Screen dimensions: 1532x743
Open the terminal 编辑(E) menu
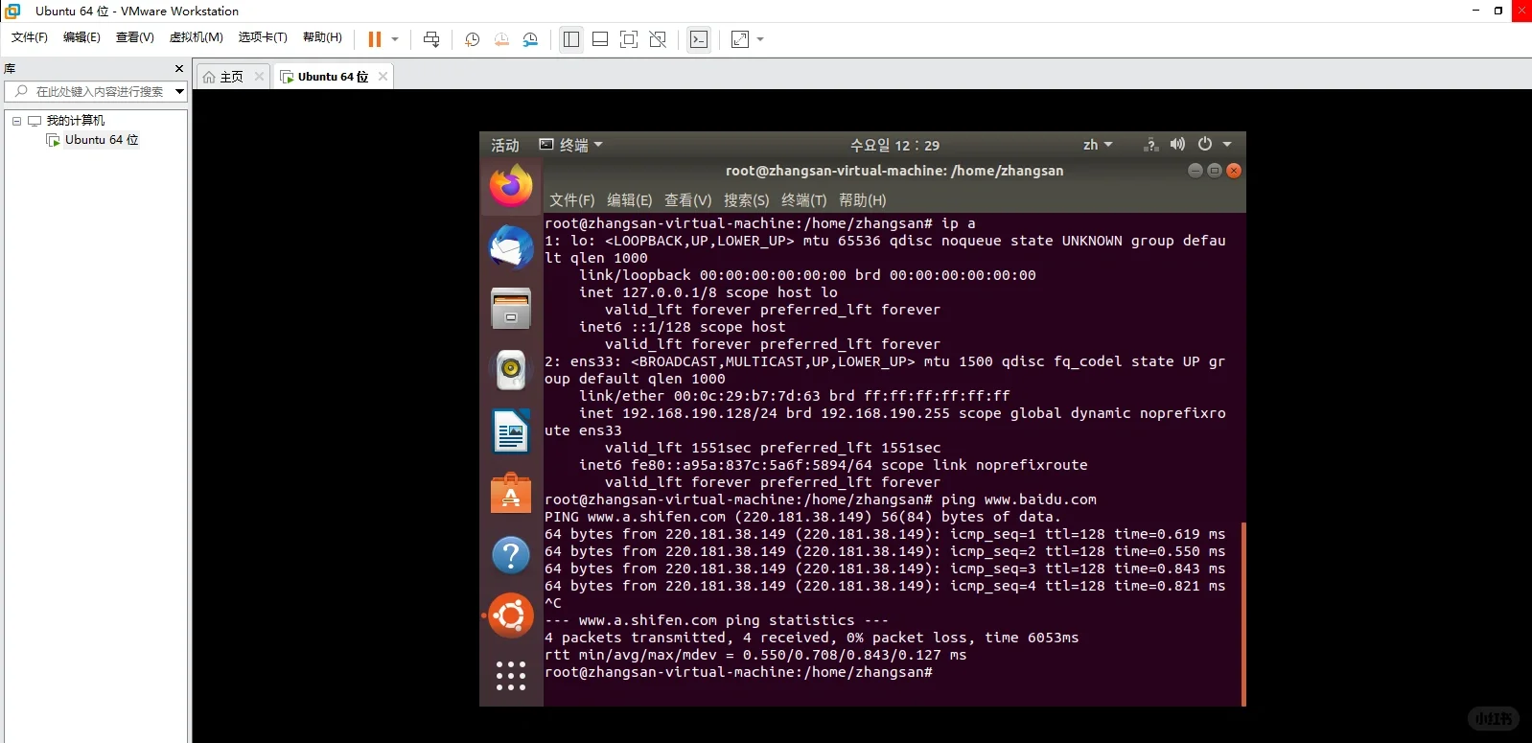click(630, 200)
